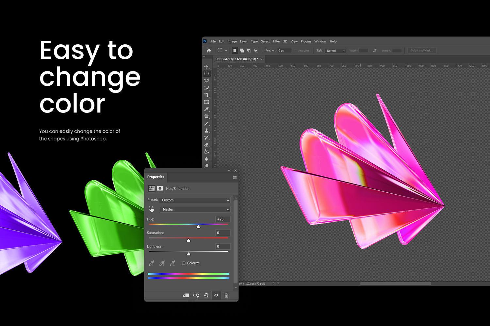The image size is (490, 326).
Task: Pick the Eyedropper tool
Action: [206, 109]
